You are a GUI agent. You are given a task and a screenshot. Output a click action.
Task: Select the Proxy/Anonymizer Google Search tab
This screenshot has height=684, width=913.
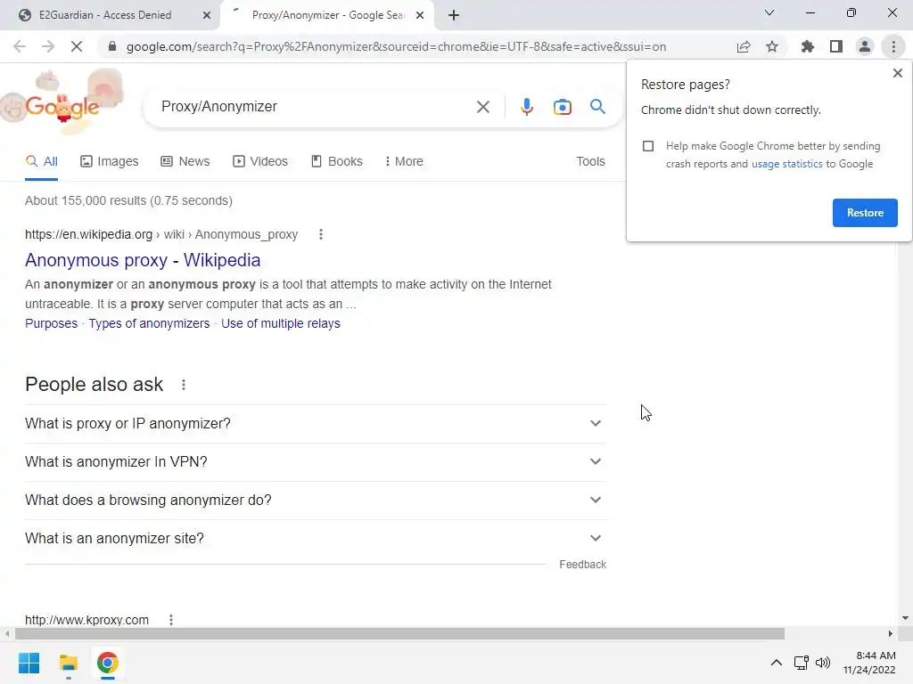tap(326, 15)
